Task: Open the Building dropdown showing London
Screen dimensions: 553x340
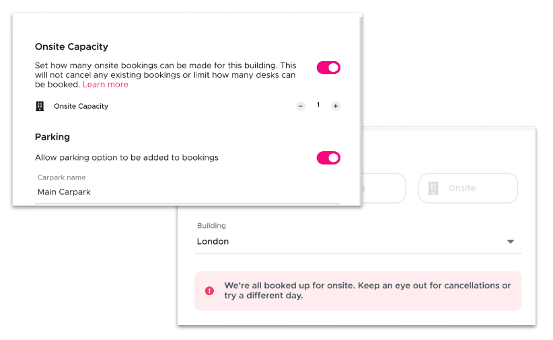Action: point(358,241)
